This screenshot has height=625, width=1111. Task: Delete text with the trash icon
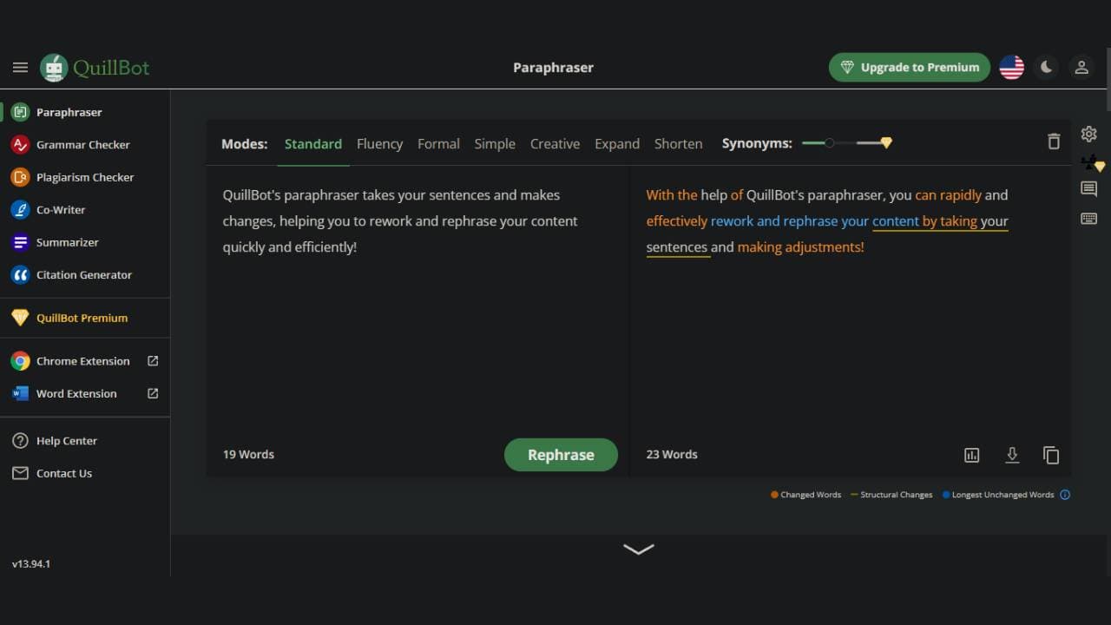1054,141
